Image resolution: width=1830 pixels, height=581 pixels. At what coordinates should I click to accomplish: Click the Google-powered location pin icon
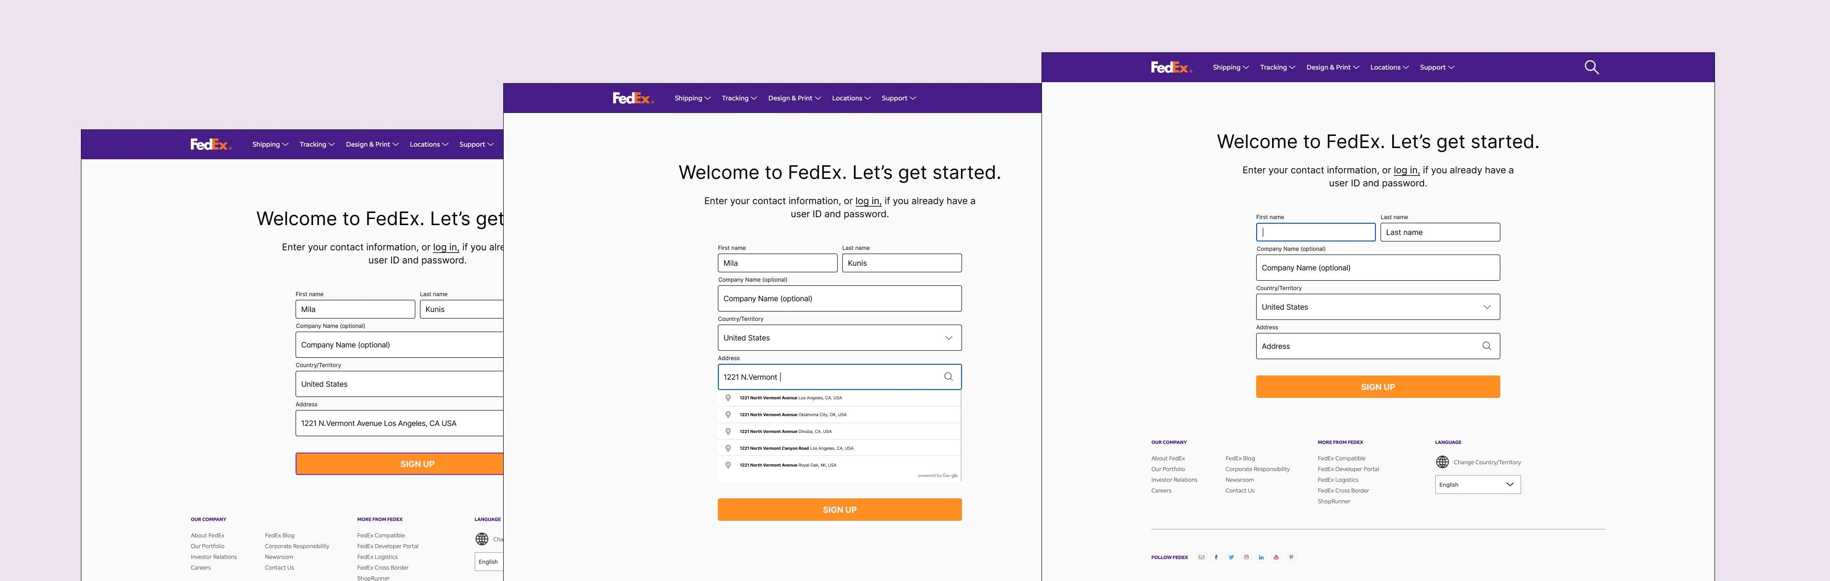(x=731, y=399)
